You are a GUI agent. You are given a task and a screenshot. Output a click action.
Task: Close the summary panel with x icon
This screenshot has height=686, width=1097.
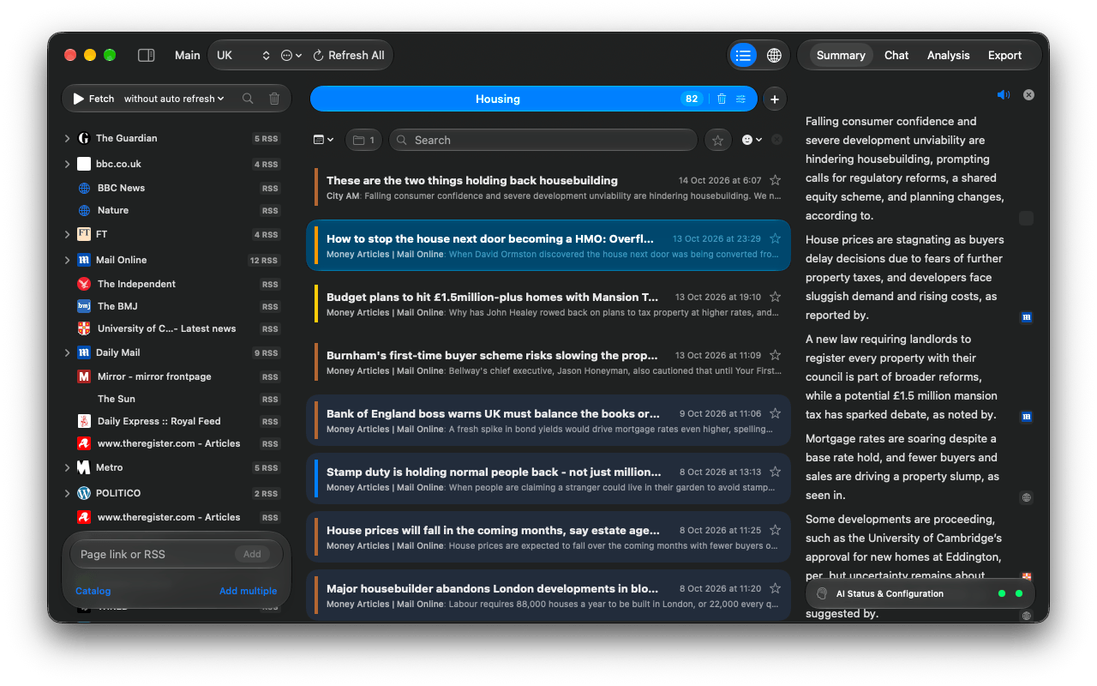click(1028, 94)
